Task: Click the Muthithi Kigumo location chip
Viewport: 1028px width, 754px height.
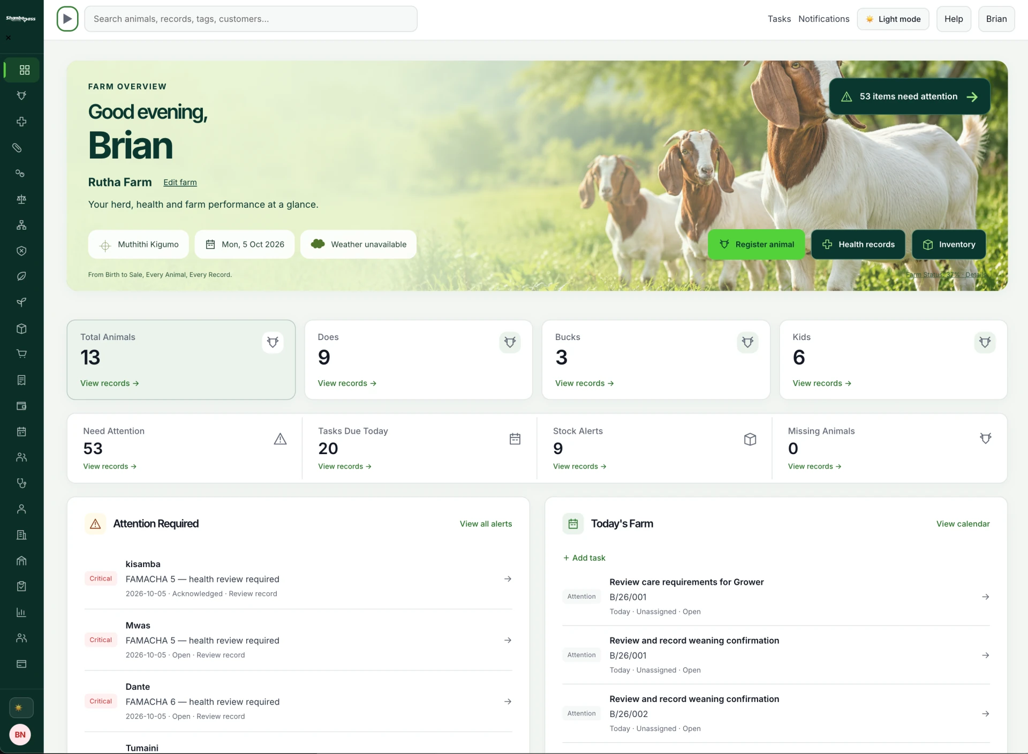Action: click(138, 244)
